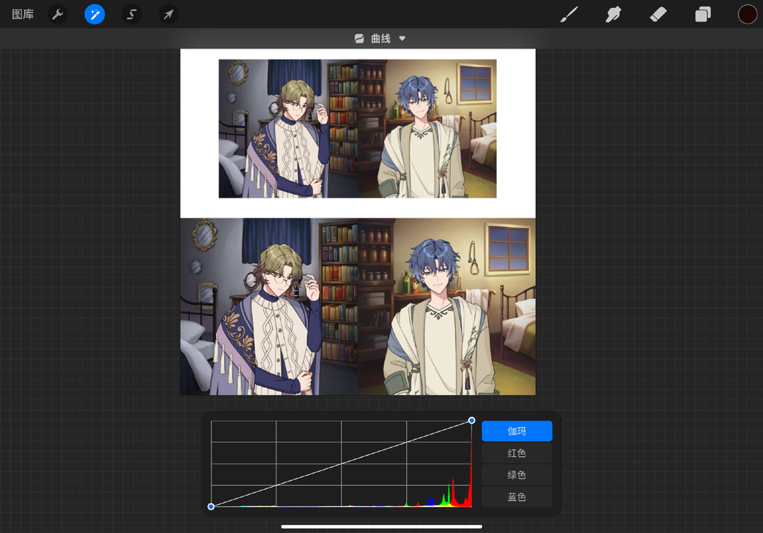The height and width of the screenshot is (533, 763).
Task: Click the 曲线 adjustment title label
Action: (381, 39)
